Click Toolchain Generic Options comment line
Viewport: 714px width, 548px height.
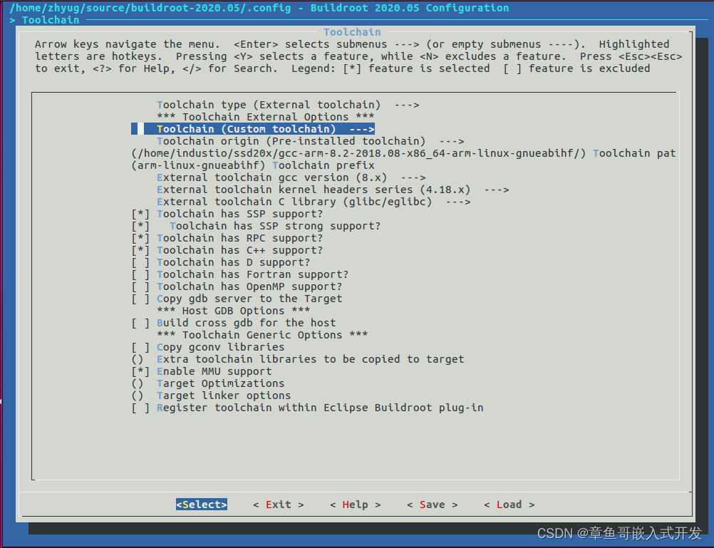point(262,335)
